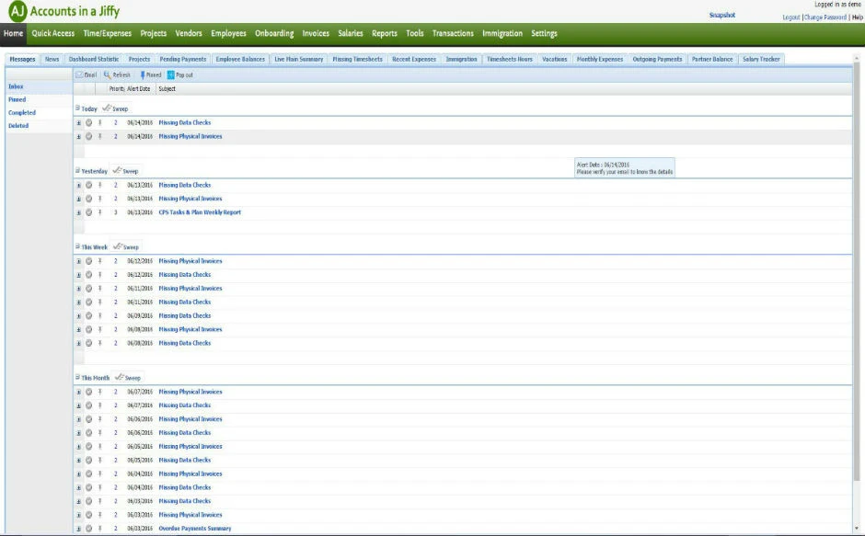Mark 06/13/2016 Missing Physical Invoices as completed
Viewport: 865px width, 536px height.
coord(89,199)
